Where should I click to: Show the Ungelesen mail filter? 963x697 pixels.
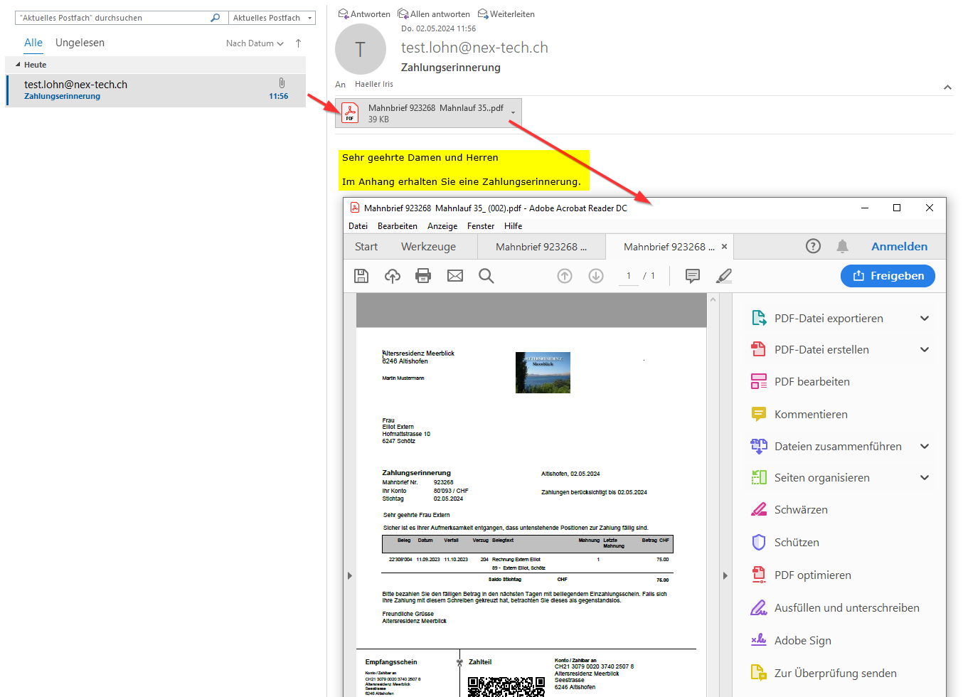point(80,43)
